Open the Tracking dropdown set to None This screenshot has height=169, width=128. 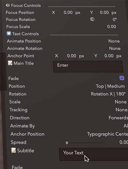(122, 110)
